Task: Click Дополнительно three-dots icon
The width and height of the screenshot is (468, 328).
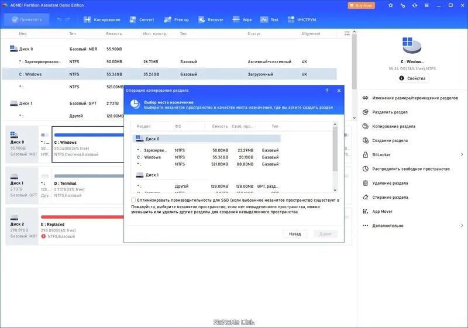Action: click(365, 226)
